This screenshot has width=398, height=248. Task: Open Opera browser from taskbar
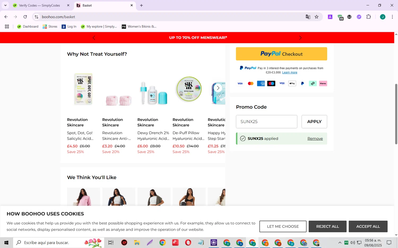pyautogui.click(x=188, y=242)
